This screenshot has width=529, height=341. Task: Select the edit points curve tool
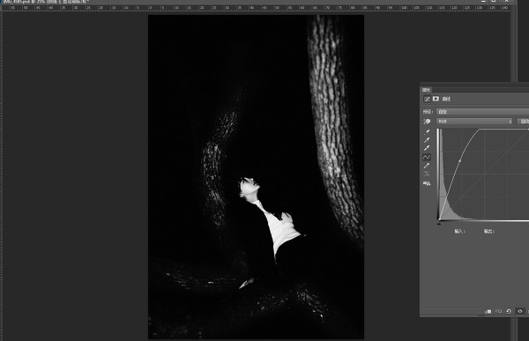click(427, 157)
